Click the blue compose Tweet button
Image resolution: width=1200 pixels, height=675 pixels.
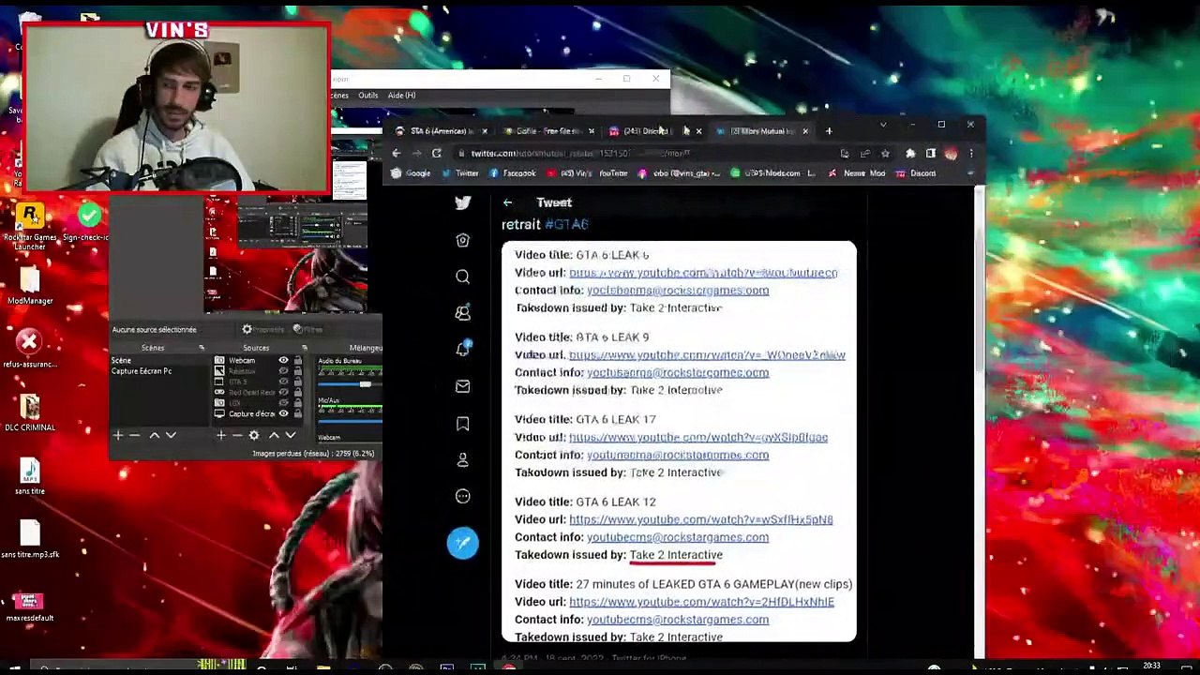[462, 543]
